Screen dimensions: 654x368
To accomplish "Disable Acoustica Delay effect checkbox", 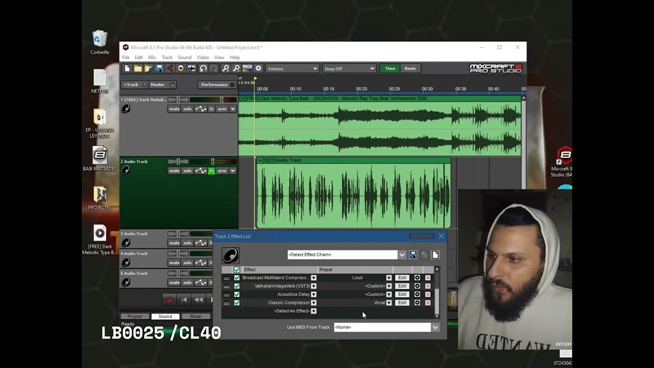I will pos(237,294).
